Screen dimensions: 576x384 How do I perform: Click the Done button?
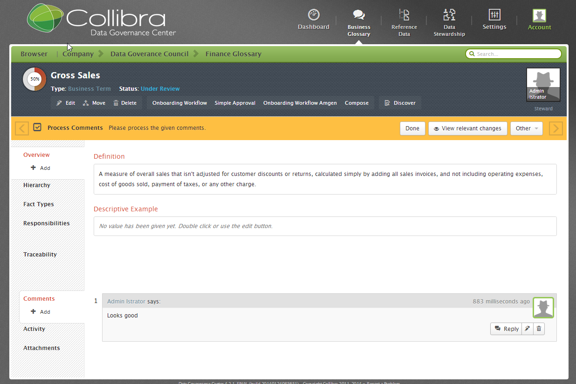[412, 128]
